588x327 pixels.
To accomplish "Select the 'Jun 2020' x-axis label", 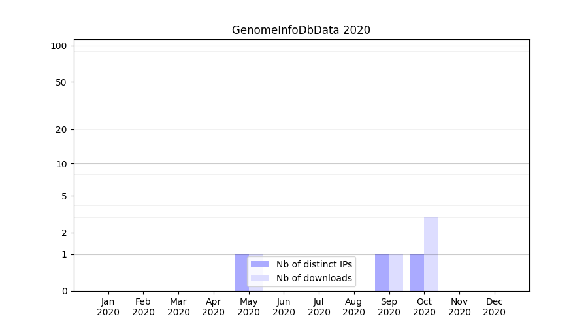I will [284, 307].
